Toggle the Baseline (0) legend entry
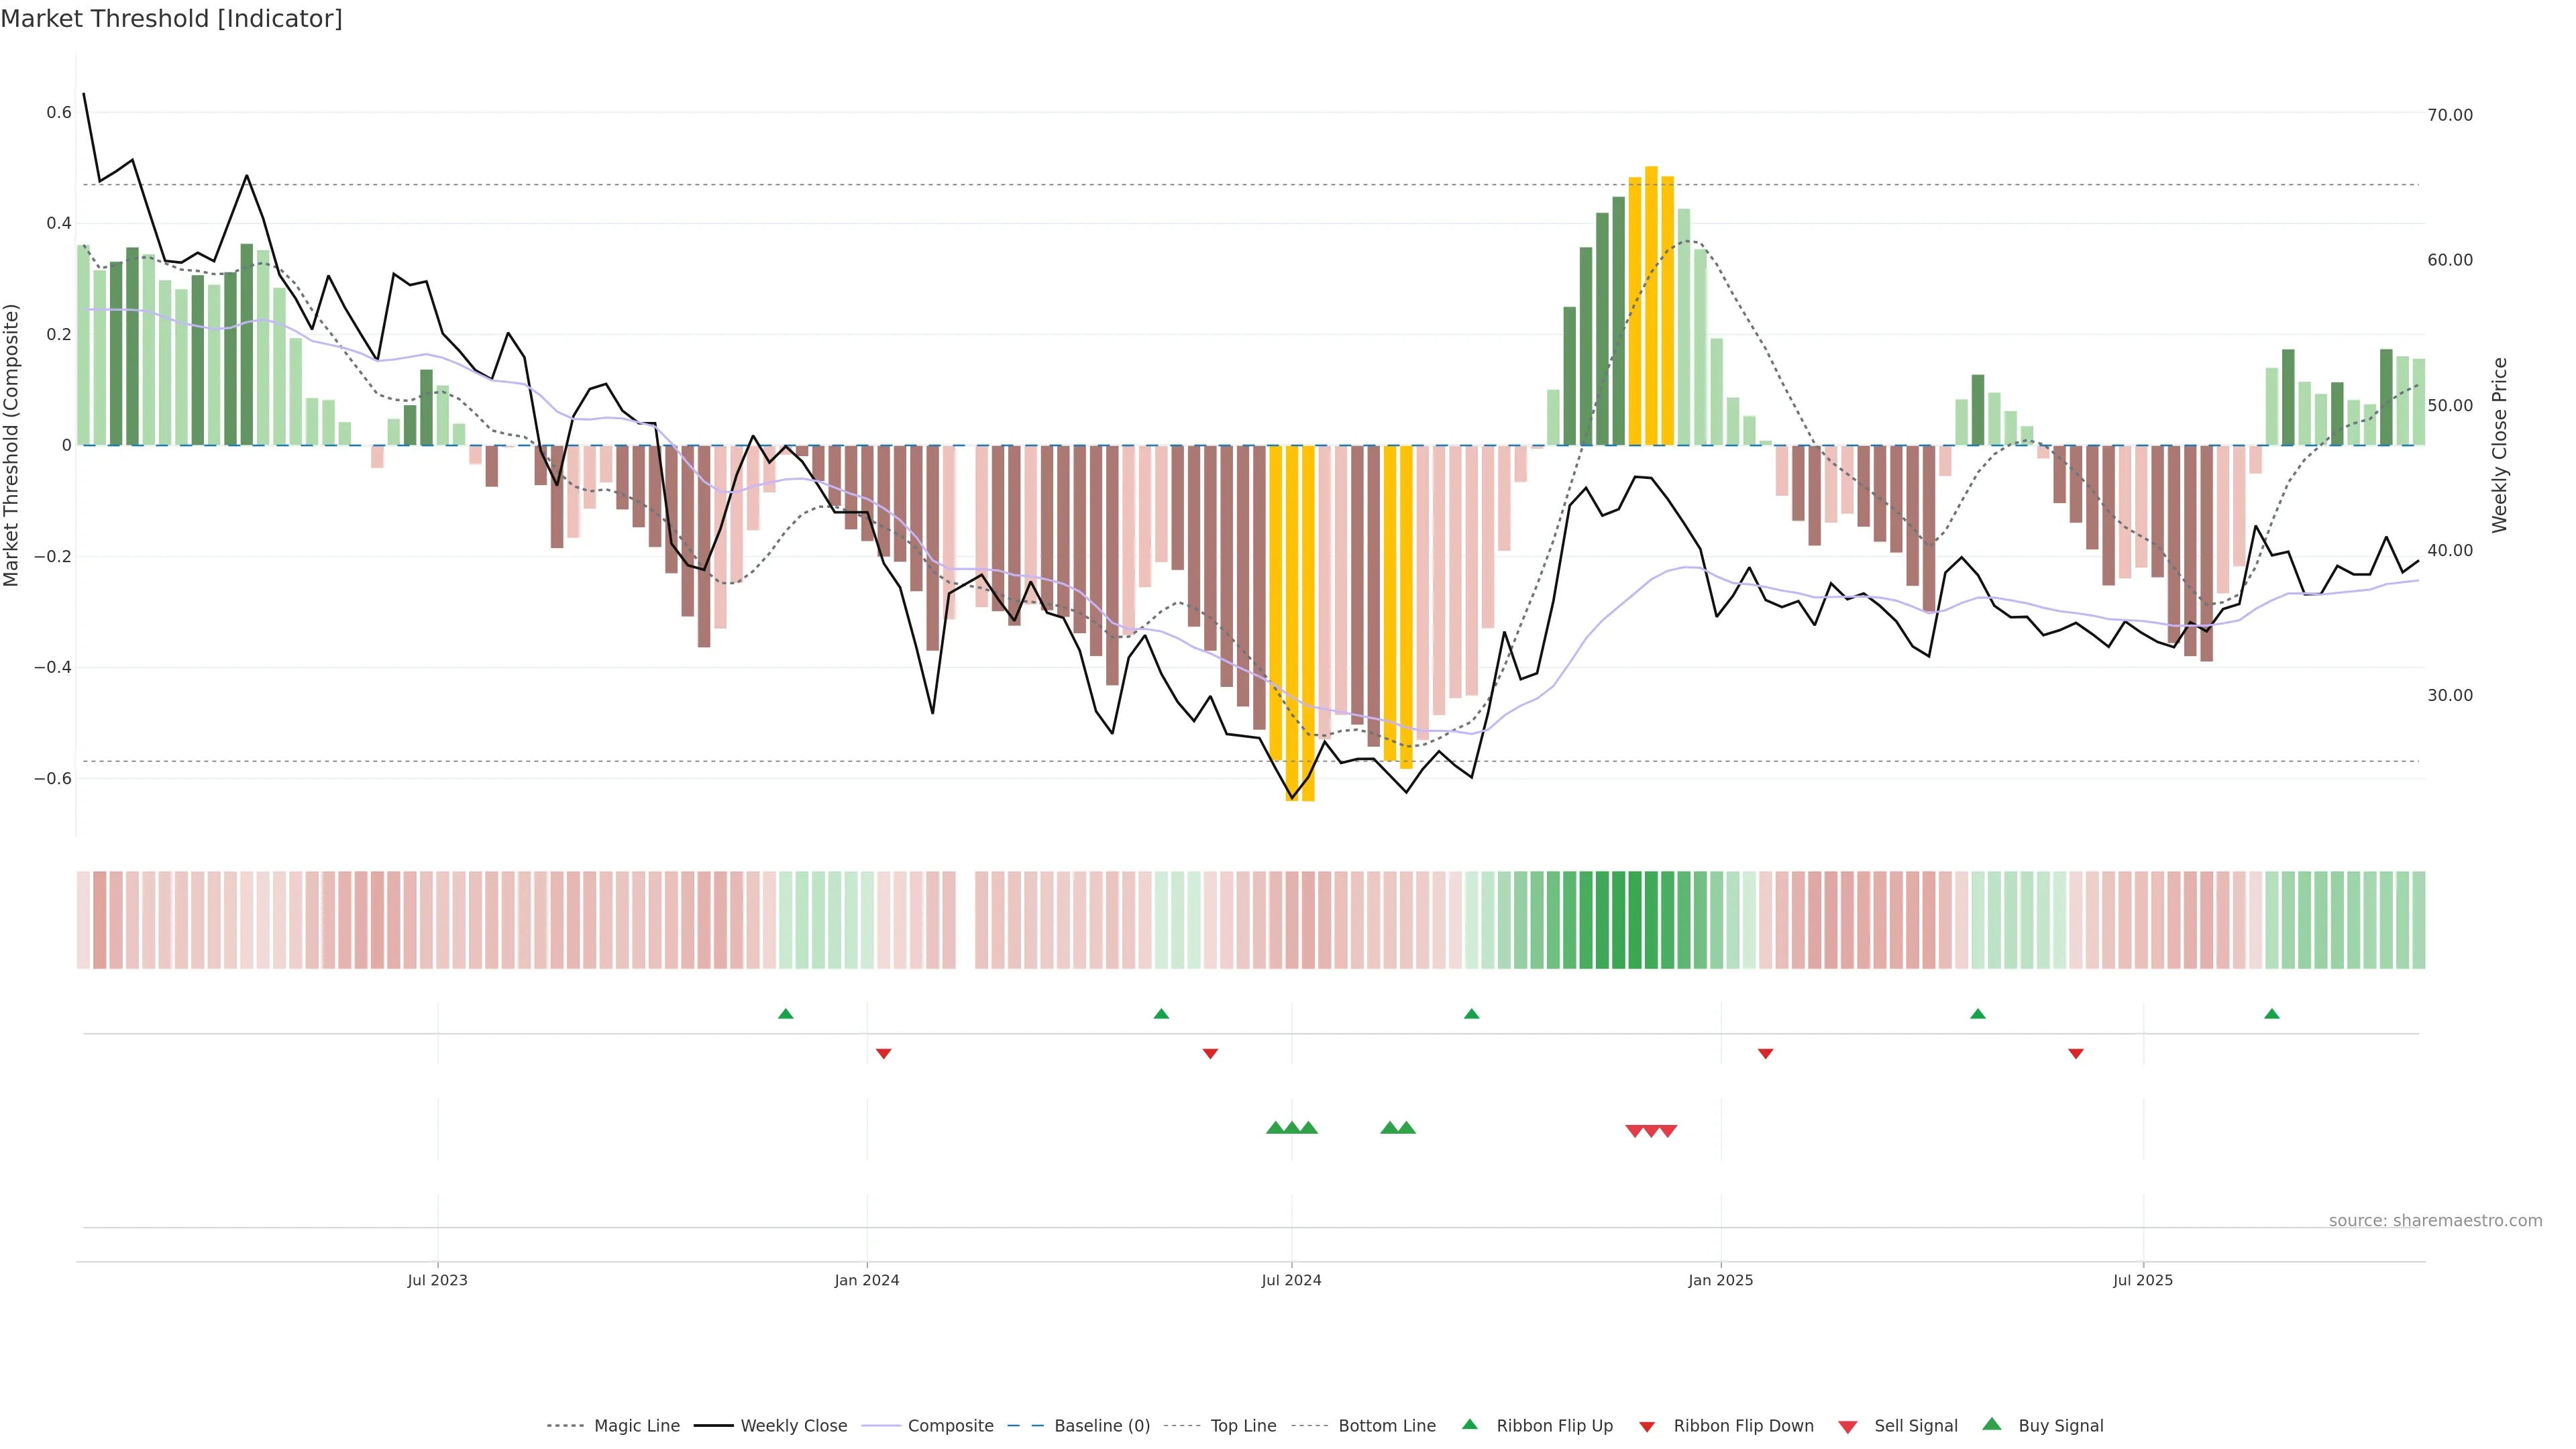The height and width of the screenshot is (1449, 2576). point(1101,1426)
